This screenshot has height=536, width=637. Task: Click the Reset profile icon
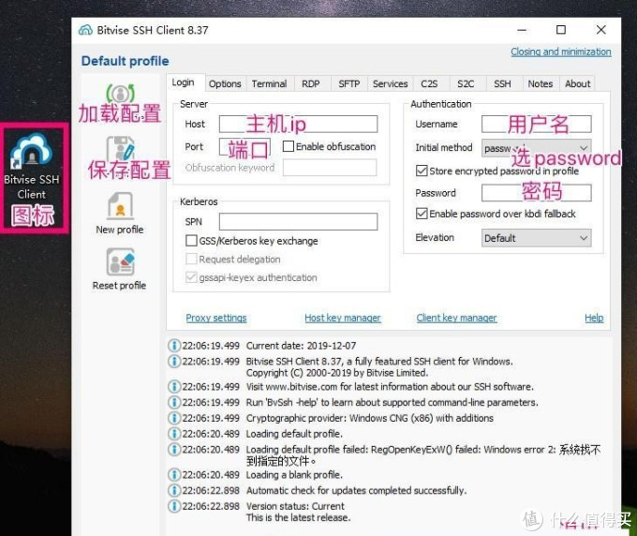[120, 262]
